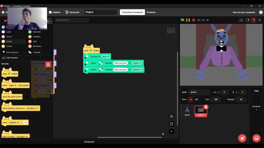Enter full screen stage mode

(260, 20)
